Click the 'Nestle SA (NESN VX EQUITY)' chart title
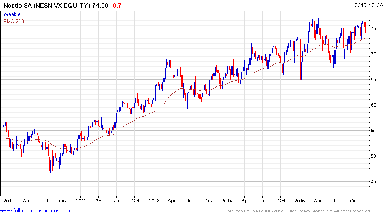The image size is (387, 216). coord(47,5)
